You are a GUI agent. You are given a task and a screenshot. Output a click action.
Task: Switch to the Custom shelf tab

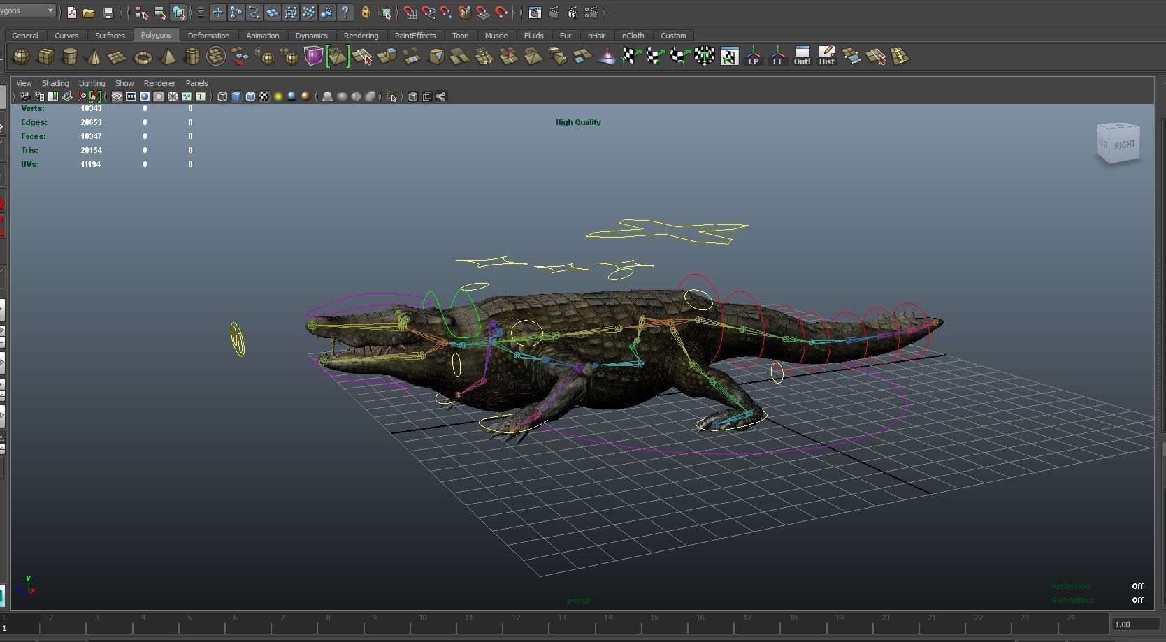point(673,36)
